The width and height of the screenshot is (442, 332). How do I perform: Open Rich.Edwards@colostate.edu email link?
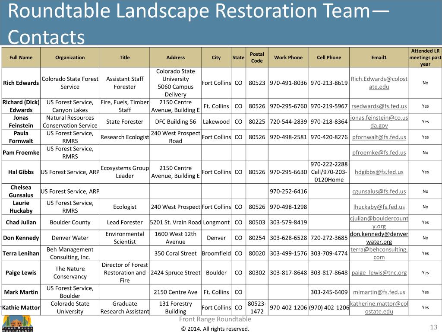pyautogui.click(x=379, y=83)
